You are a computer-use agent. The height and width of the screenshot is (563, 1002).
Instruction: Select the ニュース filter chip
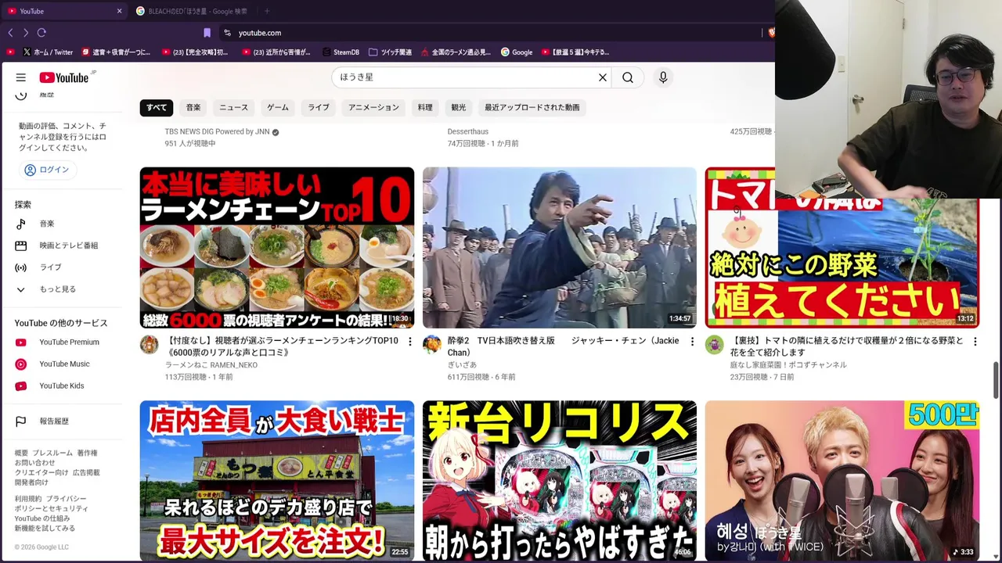pos(233,107)
